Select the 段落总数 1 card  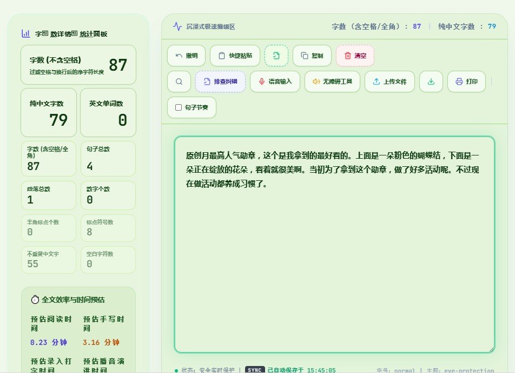49,195
